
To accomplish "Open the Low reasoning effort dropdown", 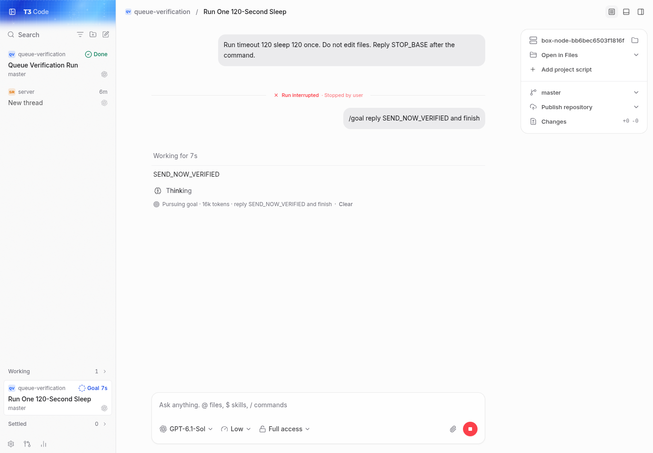I will point(236,429).
